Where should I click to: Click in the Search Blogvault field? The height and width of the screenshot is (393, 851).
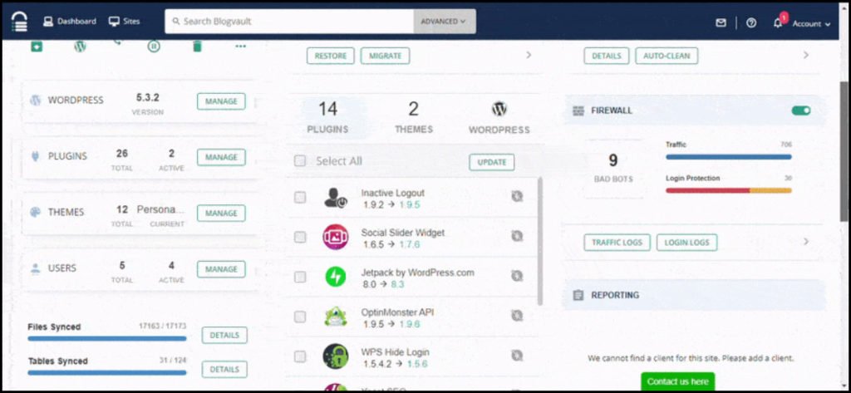coord(291,22)
